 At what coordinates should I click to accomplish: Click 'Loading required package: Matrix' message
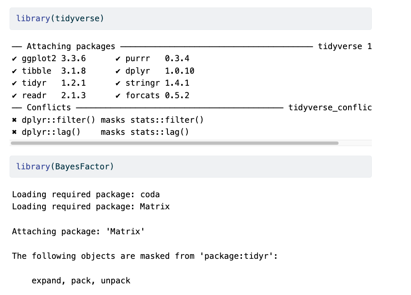coord(91,207)
